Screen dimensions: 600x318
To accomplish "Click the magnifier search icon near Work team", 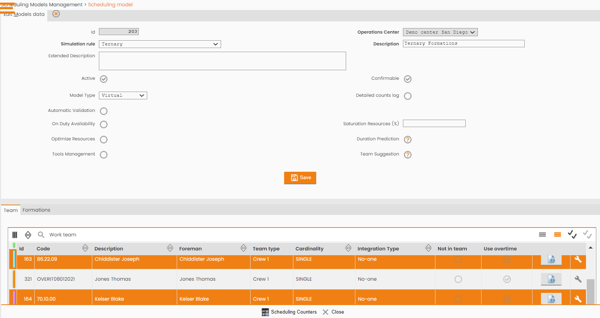I will (x=41, y=235).
